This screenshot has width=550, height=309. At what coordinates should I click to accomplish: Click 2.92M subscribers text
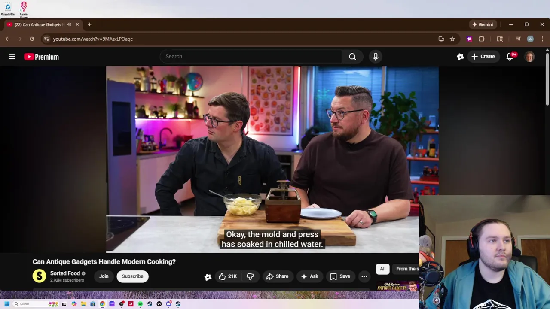[67, 280]
